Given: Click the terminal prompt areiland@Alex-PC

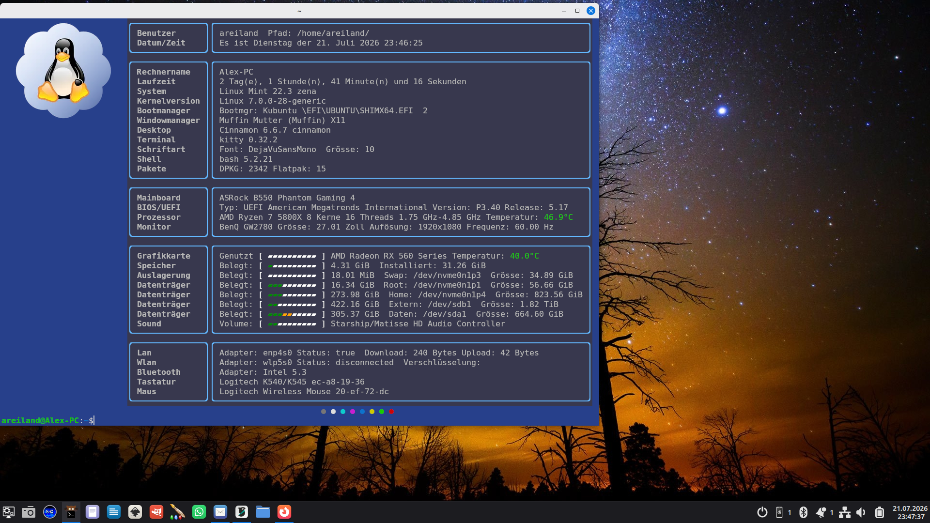Looking at the screenshot, I should click(40, 420).
